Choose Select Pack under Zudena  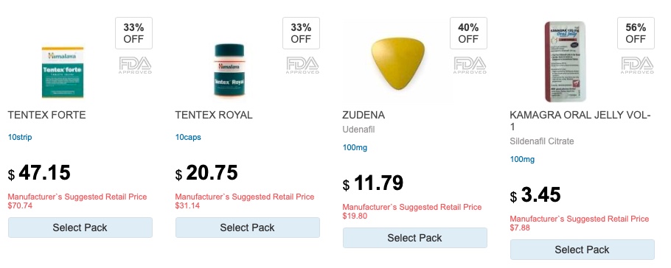click(414, 238)
